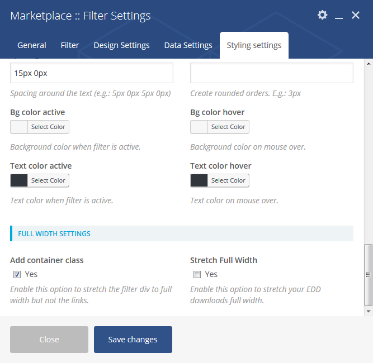
Task: Minimize the Filter Settings dialog
Action: (x=339, y=16)
